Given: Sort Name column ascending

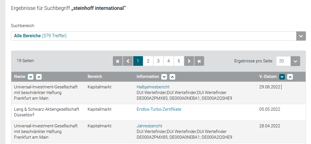Looking at the screenshot, I should tap(39, 77).
